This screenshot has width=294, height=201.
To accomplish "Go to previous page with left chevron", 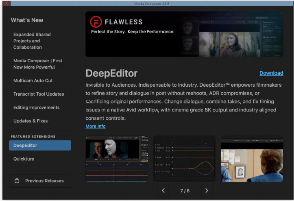I will [163, 191].
